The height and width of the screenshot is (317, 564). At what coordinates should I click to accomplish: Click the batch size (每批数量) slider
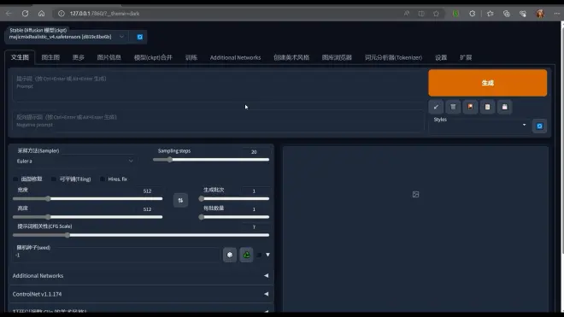point(234,217)
